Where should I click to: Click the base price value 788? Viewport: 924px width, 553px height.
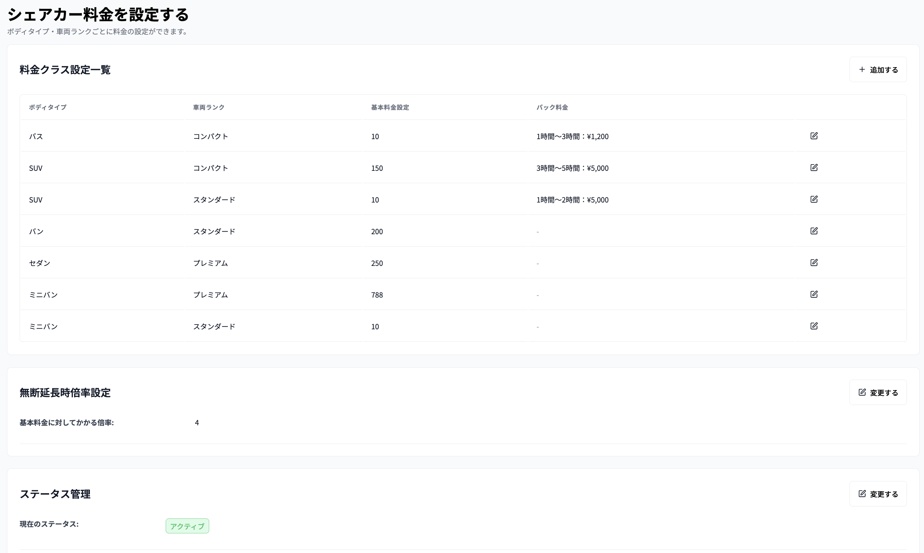pyautogui.click(x=377, y=295)
